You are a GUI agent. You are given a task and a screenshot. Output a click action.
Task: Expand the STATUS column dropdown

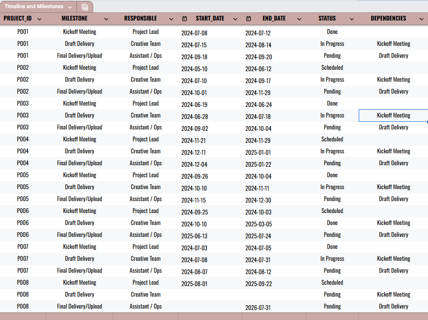pos(352,19)
